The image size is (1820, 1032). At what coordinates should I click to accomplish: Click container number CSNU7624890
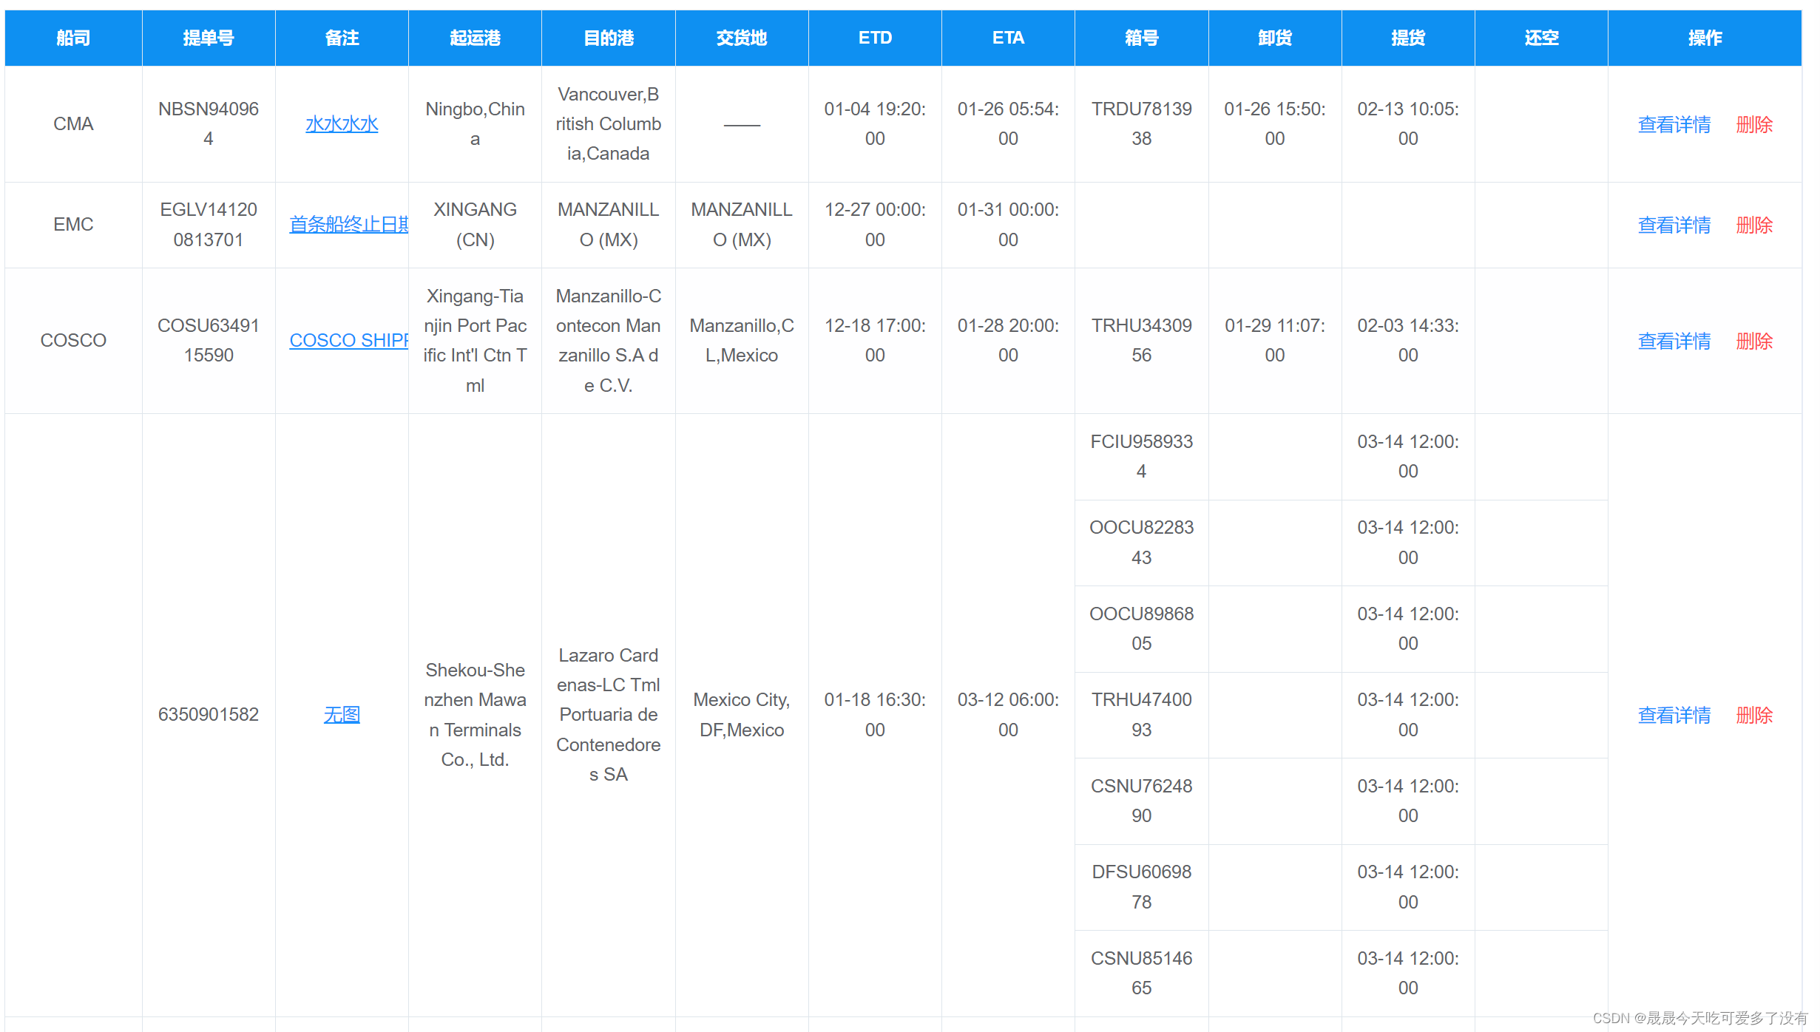[1142, 801]
